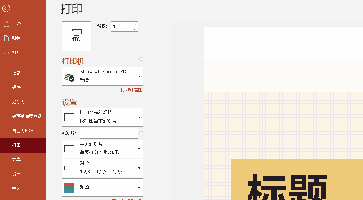This screenshot has width=363, height=200.
Task: Click the dropdown arrow on the printer selector
Action: pyautogui.click(x=139, y=76)
